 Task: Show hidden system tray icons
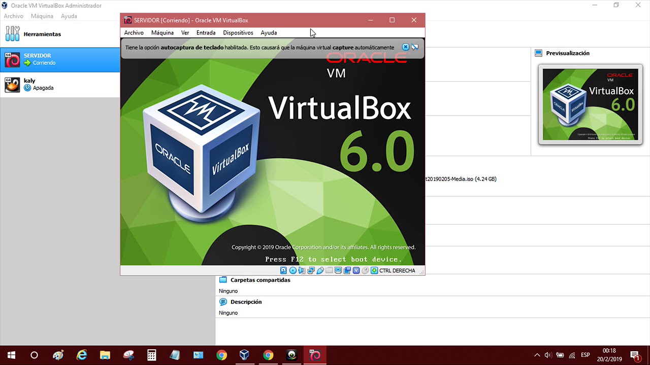(537, 355)
